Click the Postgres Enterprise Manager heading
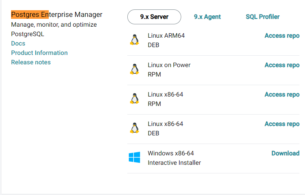305x195 pixels. point(57,15)
